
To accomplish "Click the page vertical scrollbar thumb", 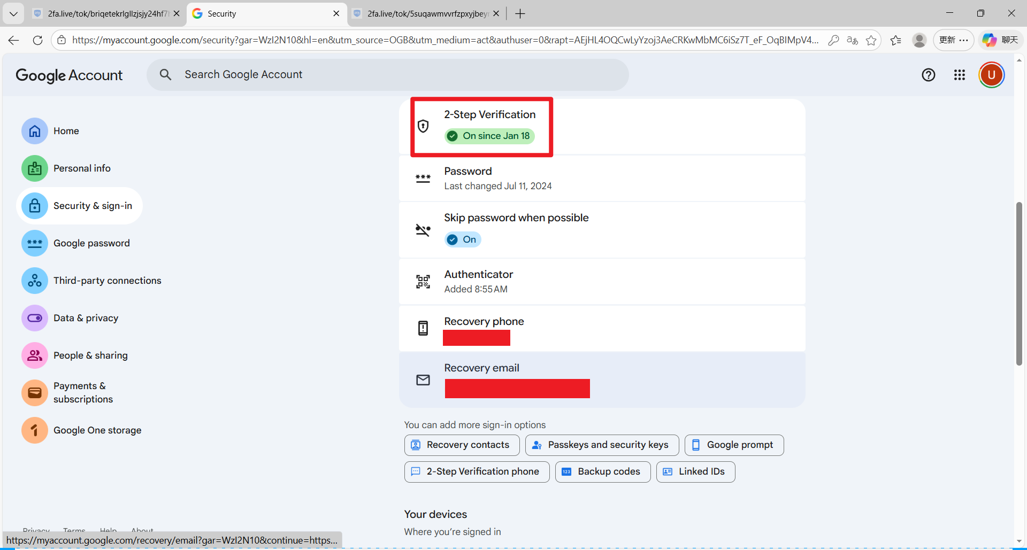I will click(1019, 283).
